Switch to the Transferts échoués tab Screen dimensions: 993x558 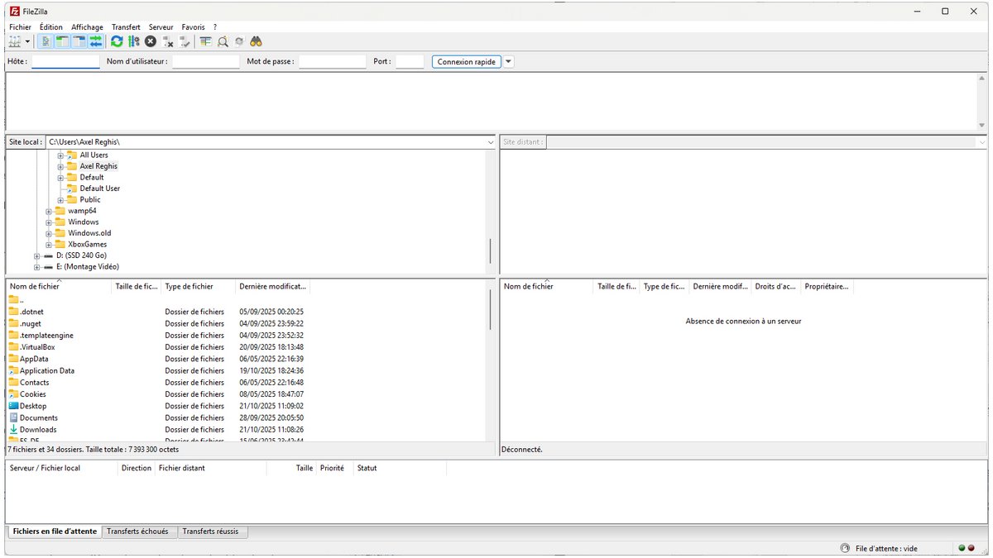[x=137, y=532]
